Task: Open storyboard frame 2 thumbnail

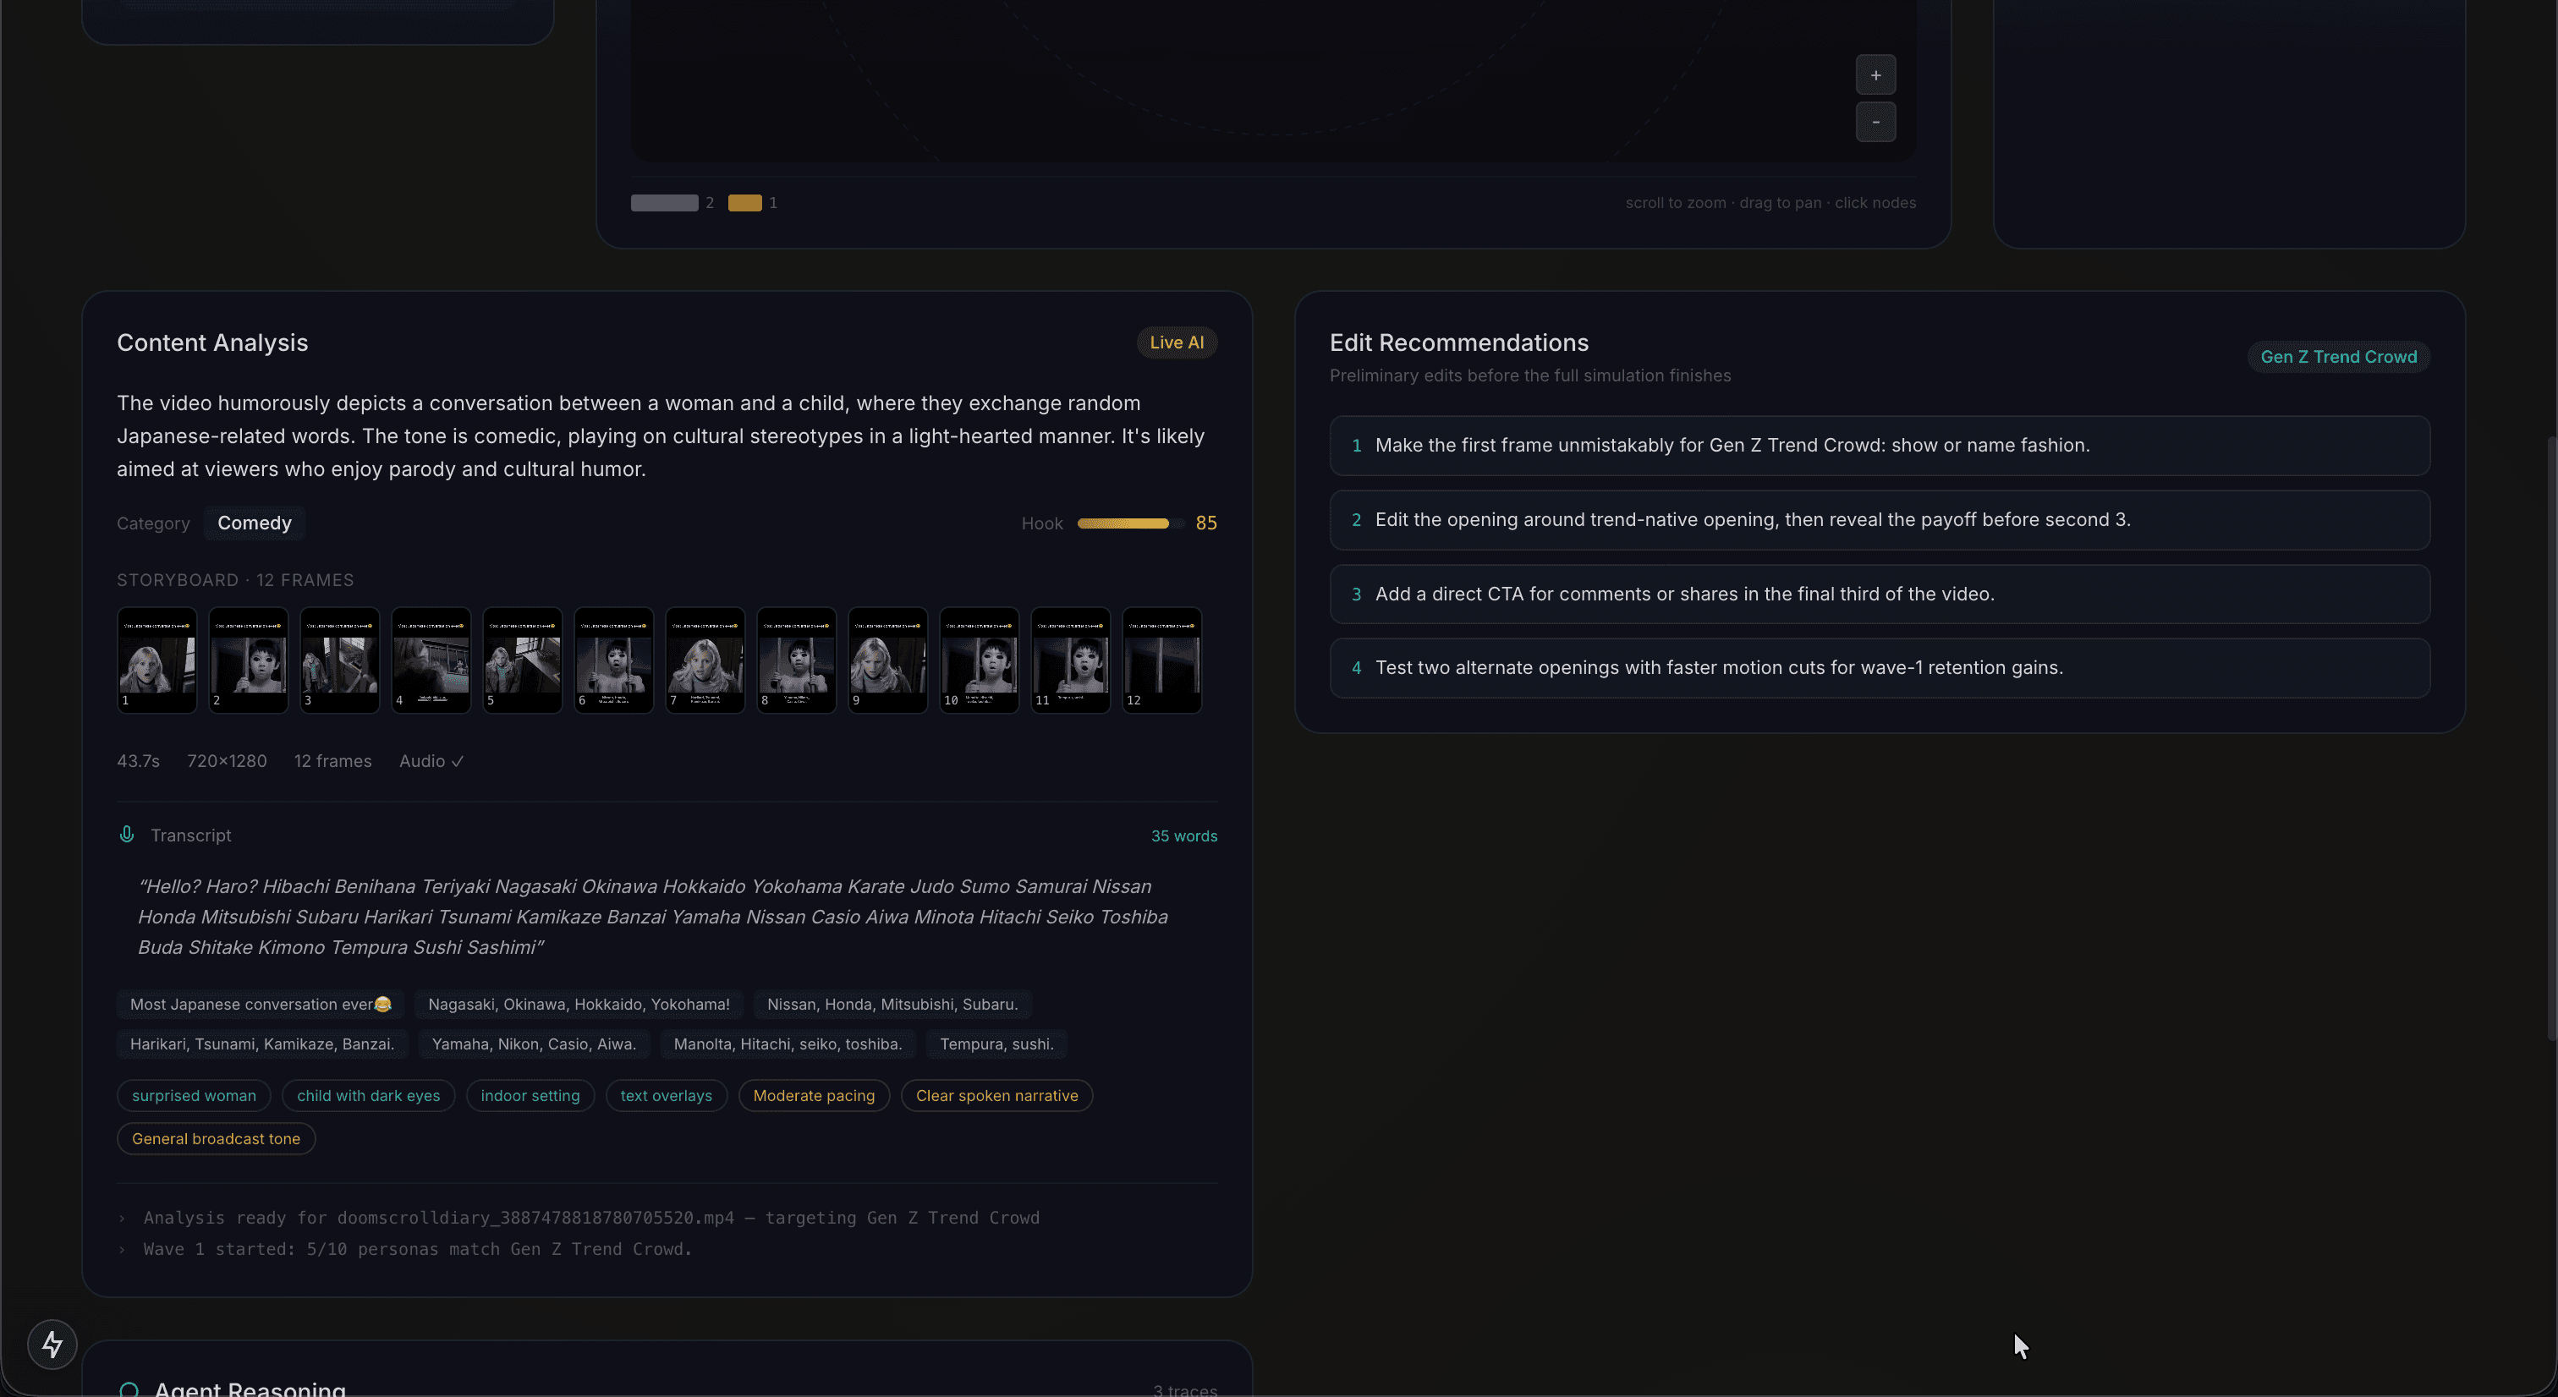Action: tap(248, 660)
